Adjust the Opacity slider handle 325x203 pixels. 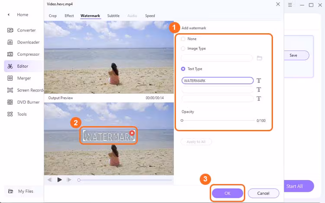pos(182,121)
